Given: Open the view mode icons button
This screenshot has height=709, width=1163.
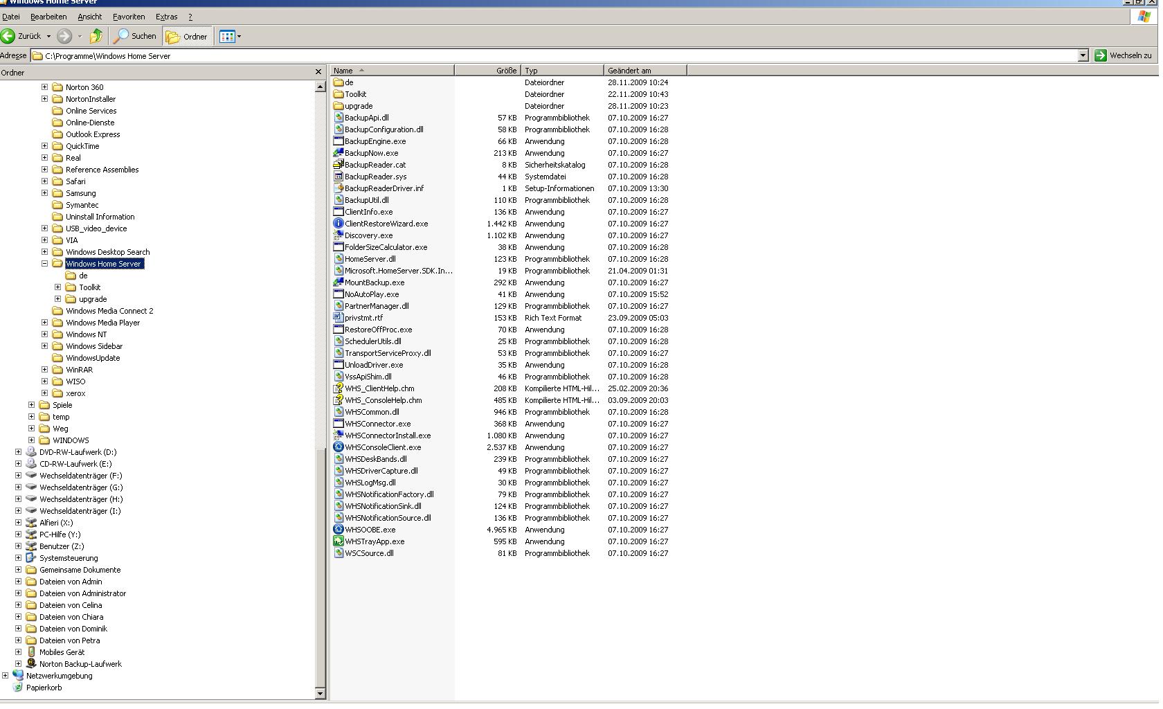Looking at the screenshot, I should point(227,36).
